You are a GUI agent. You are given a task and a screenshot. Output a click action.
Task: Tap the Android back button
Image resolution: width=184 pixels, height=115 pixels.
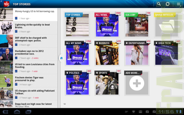5,111
